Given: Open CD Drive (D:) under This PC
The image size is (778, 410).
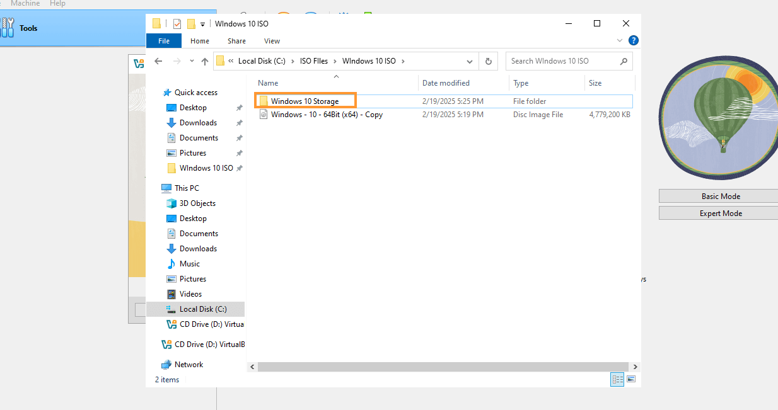Looking at the screenshot, I should [x=212, y=324].
